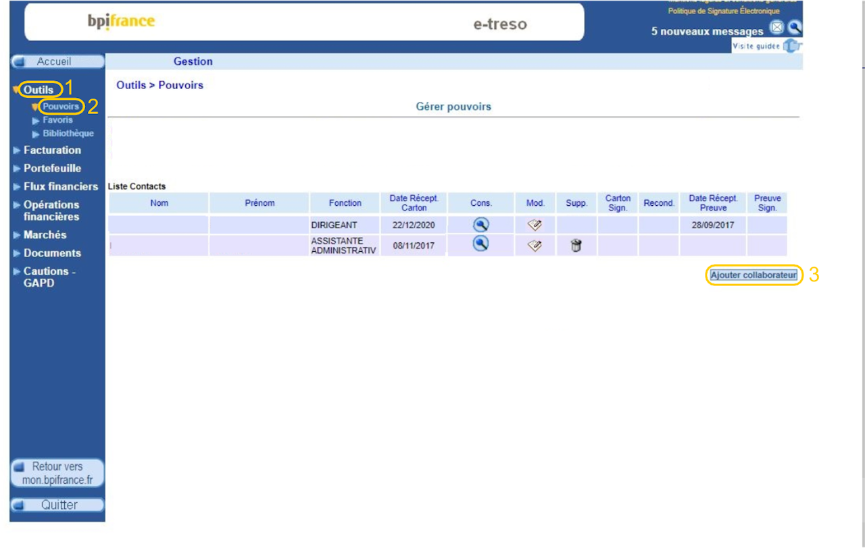Click the Quitter button
Screen dimensions: 865x548
point(57,505)
